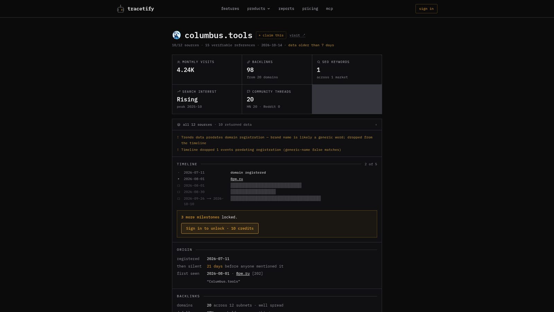Click the Monthly Visits people icon
This screenshot has width=554, height=312.
179,62
